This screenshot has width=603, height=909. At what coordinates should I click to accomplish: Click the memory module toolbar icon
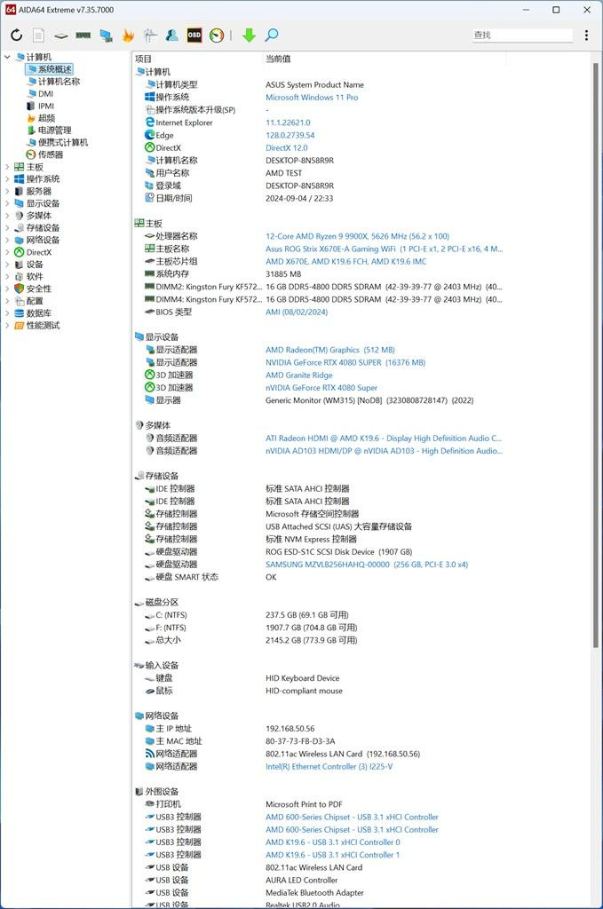83,36
